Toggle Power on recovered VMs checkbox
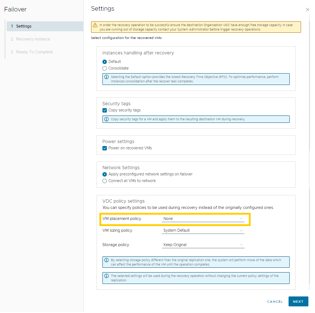Viewport: 315px width, 313px height. pyautogui.click(x=105, y=148)
